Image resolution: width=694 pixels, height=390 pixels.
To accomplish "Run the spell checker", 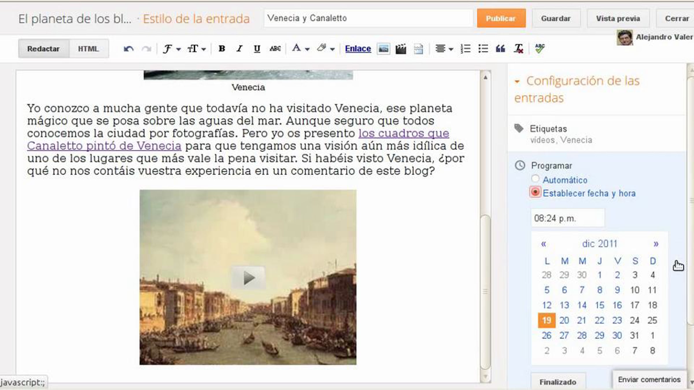I will (540, 49).
